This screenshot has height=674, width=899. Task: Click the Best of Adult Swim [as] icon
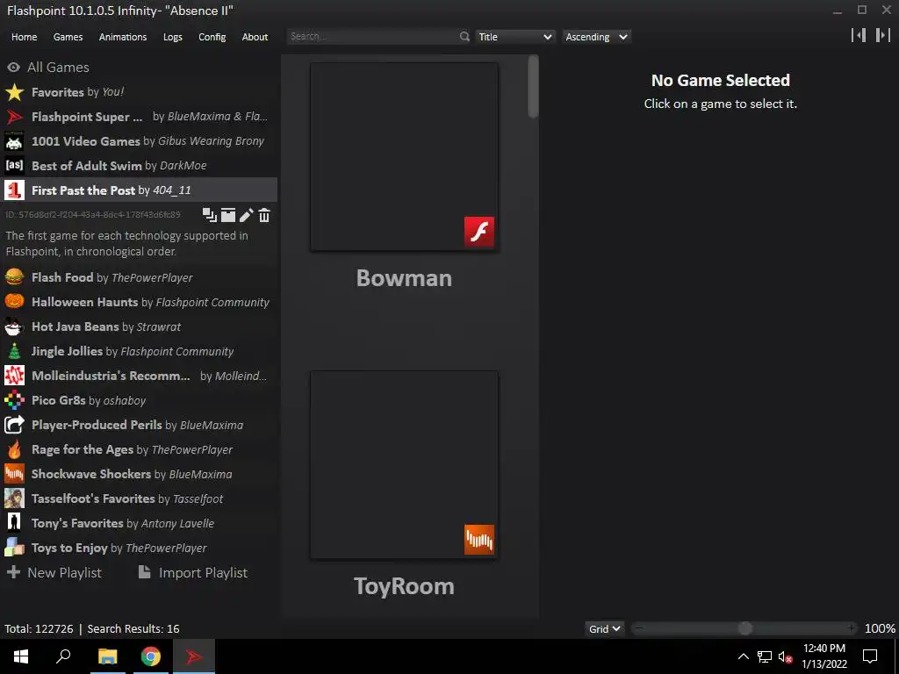14,166
